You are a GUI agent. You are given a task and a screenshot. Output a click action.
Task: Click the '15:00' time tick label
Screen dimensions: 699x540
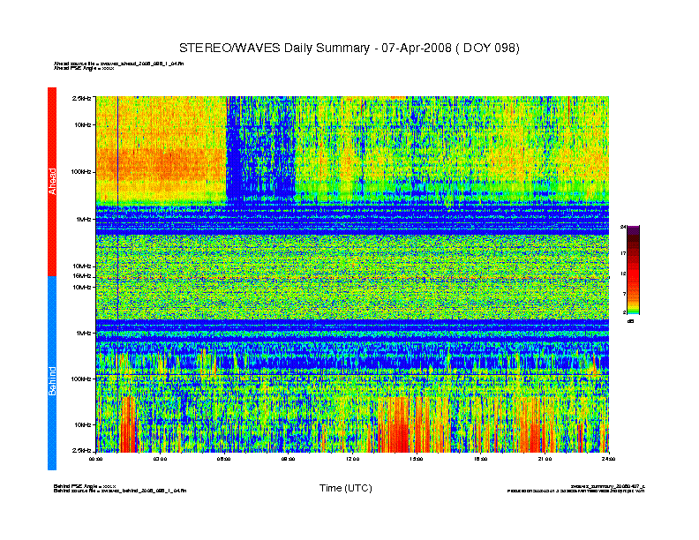[x=417, y=459]
